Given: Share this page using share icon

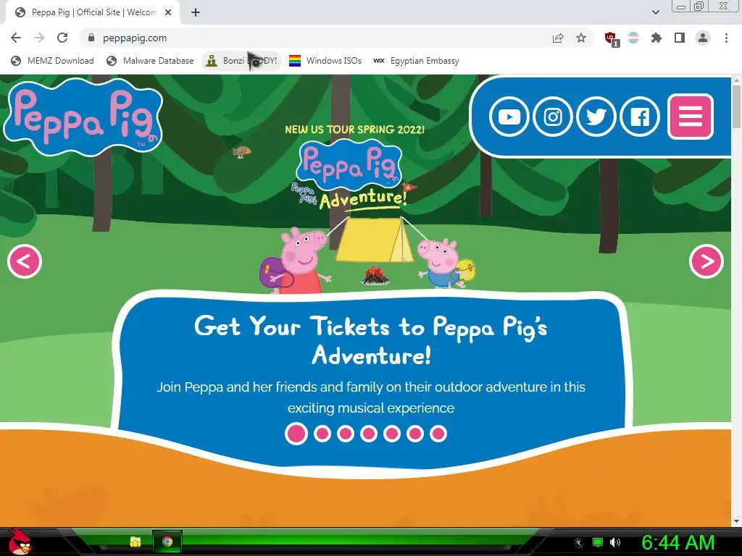Looking at the screenshot, I should pyautogui.click(x=558, y=38).
